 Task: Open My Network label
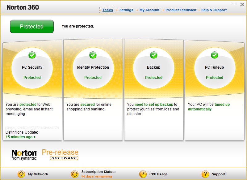(x=38, y=174)
